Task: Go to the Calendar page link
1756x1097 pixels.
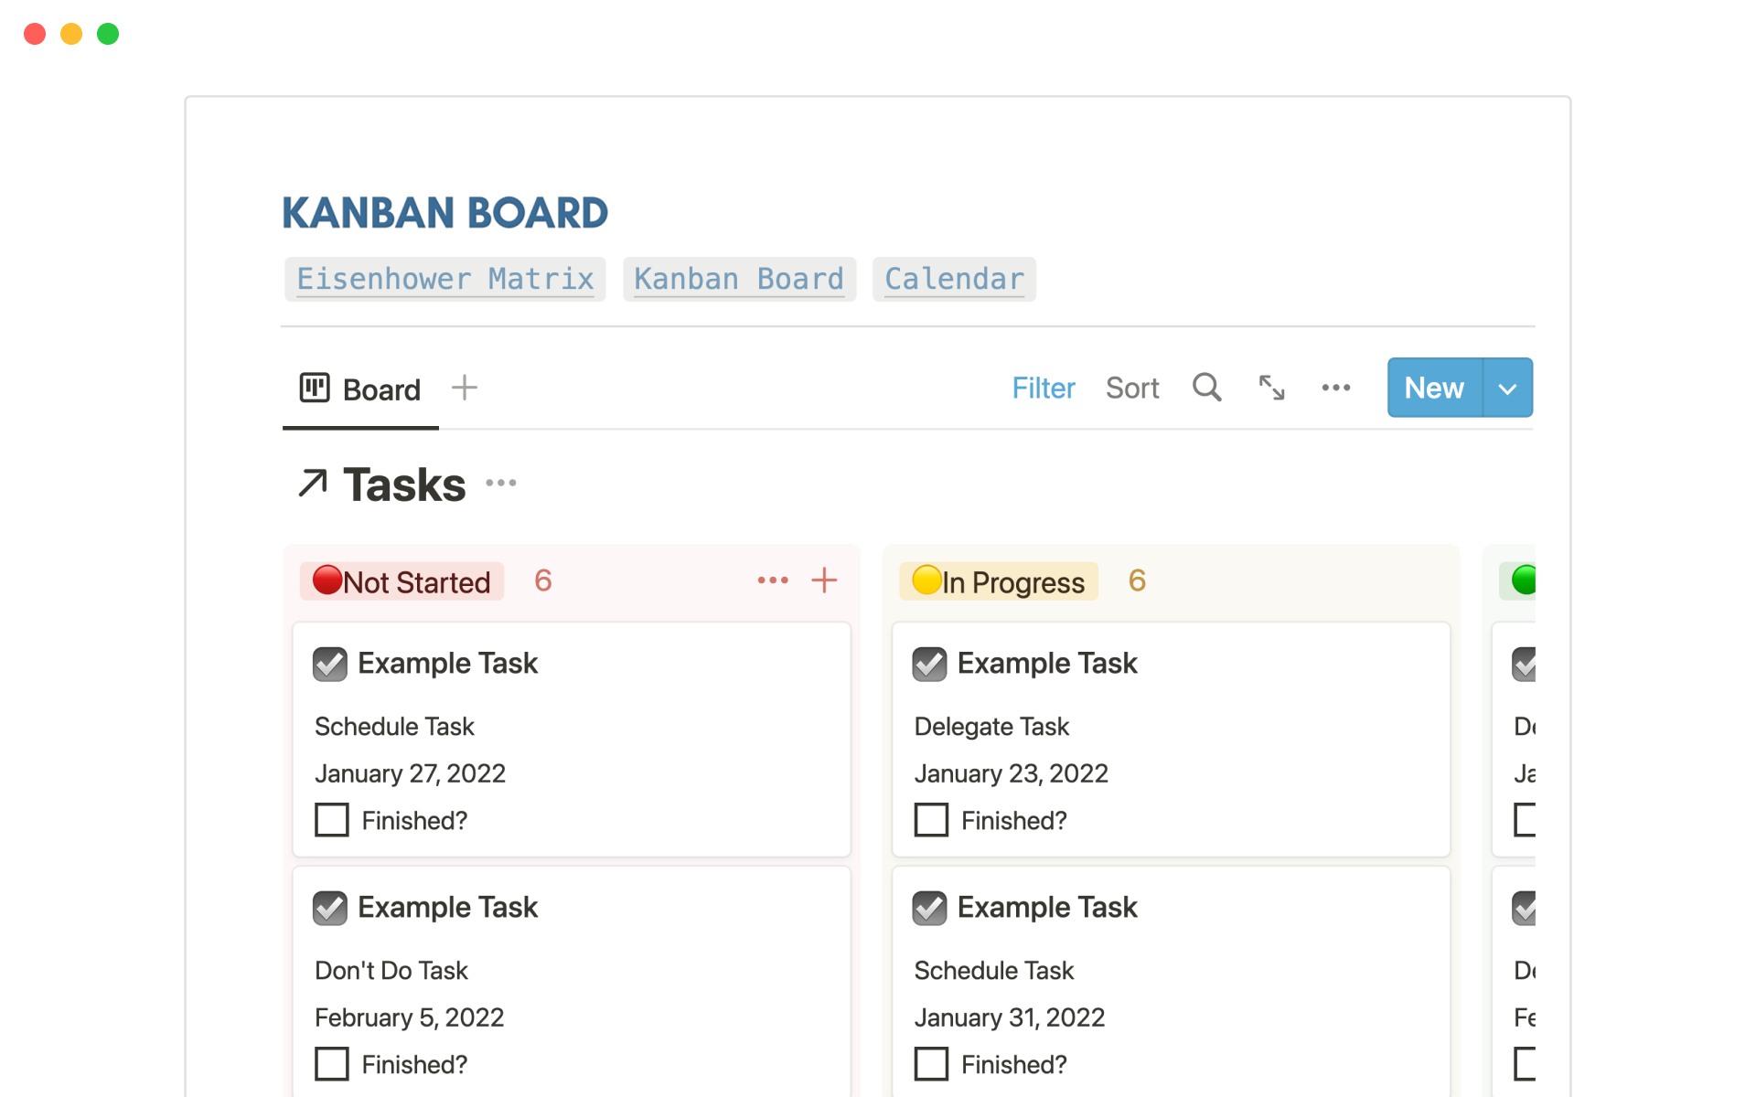Action: pos(954,279)
